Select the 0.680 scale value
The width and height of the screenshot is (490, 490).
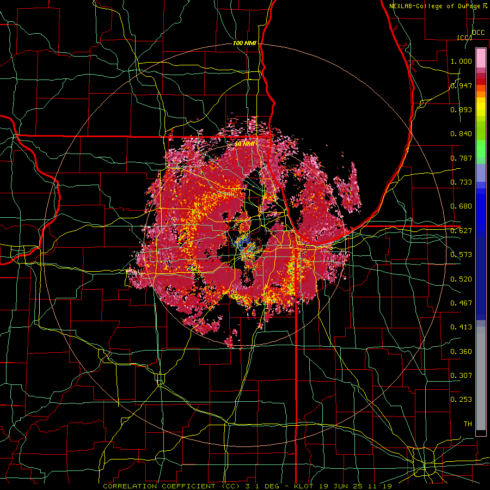461,206
